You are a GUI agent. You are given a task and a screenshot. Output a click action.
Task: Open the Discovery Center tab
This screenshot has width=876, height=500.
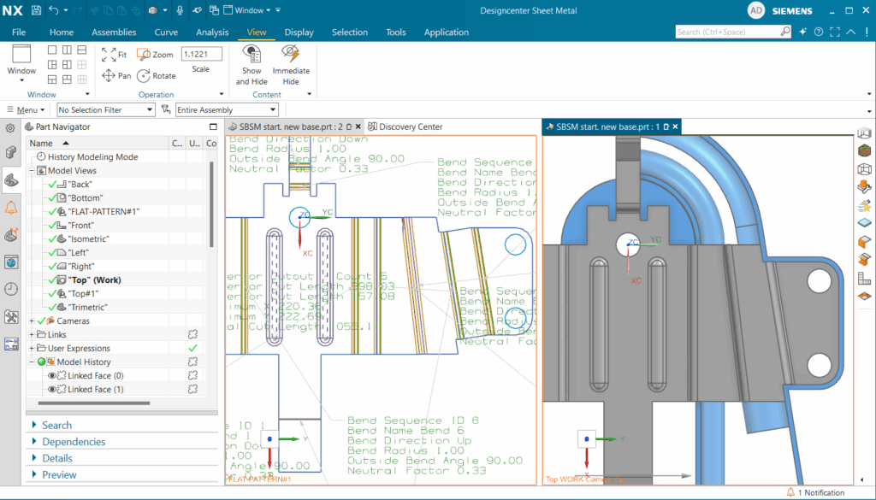point(405,126)
